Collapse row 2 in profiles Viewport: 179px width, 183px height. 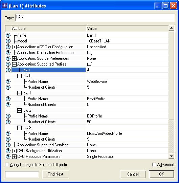click(x=19, y=110)
